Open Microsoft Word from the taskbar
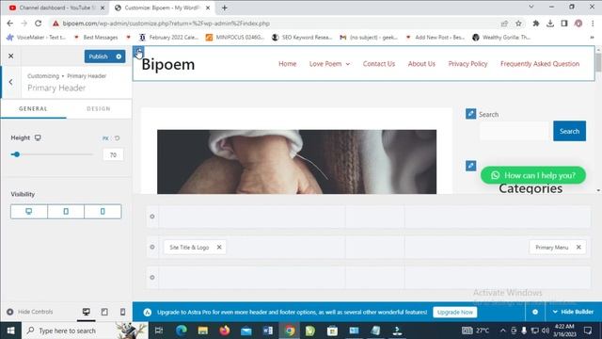Image resolution: width=602 pixels, height=339 pixels. [268, 331]
